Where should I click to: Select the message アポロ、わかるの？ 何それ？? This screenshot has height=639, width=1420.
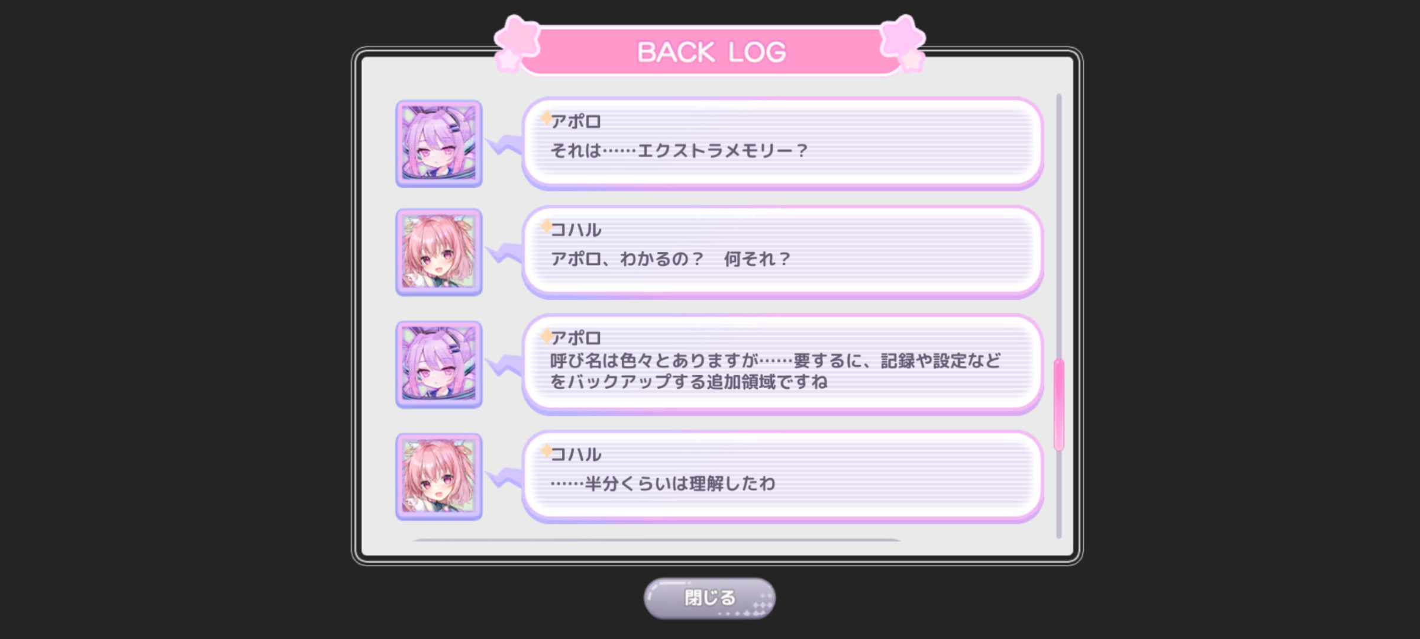click(x=782, y=252)
